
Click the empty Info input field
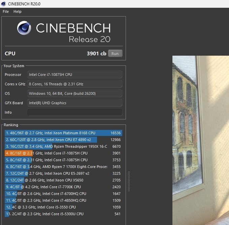click(75, 112)
